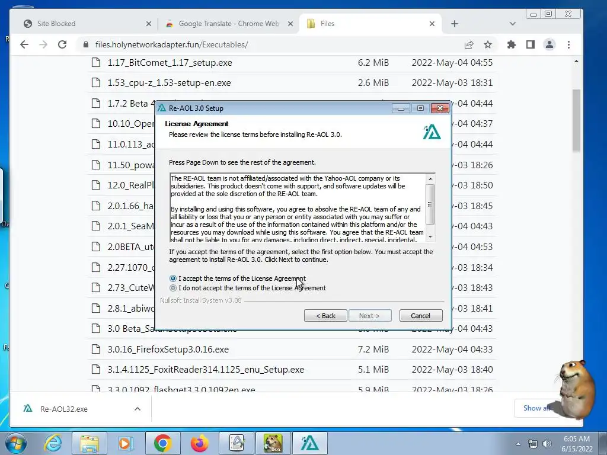Click the Chrome page scrollbar thumb
Screen dimensions: 607x455
tap(576, 120)
